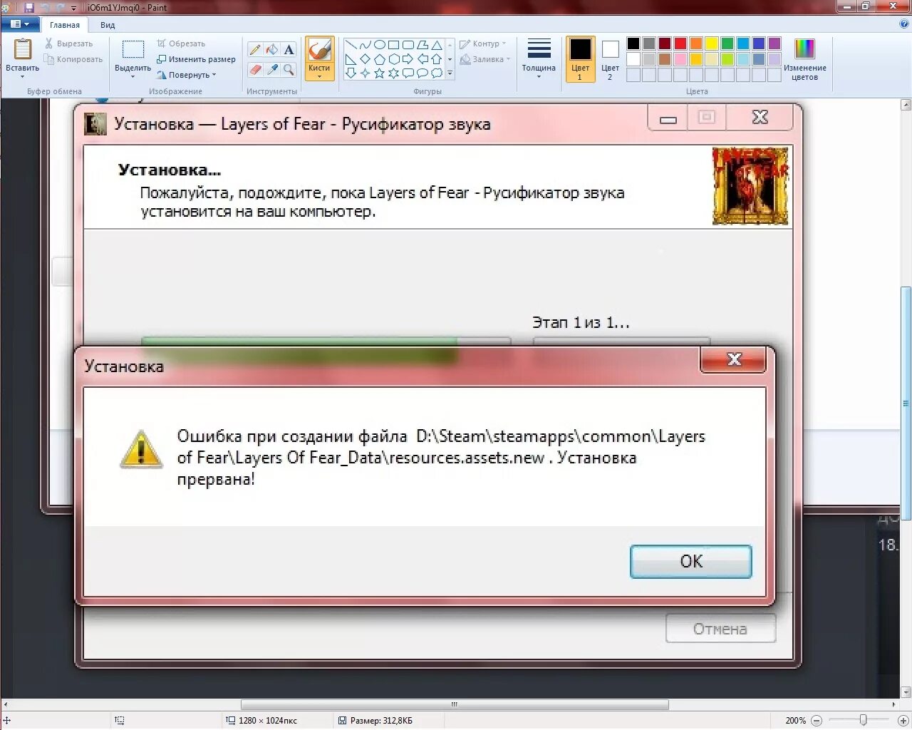Select the oval shape
Screen dimensions: 912x730
379,45
